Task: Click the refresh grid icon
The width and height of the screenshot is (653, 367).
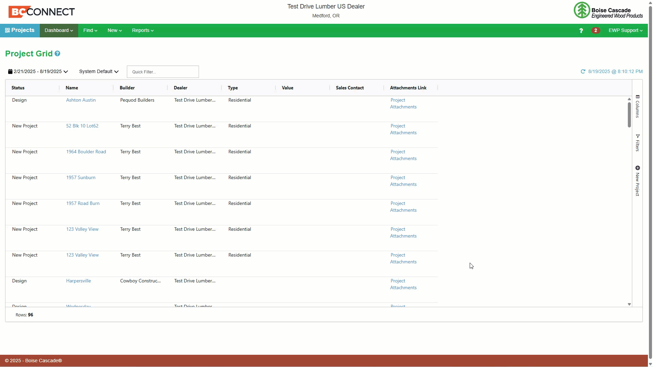Action: coord(583,72)
